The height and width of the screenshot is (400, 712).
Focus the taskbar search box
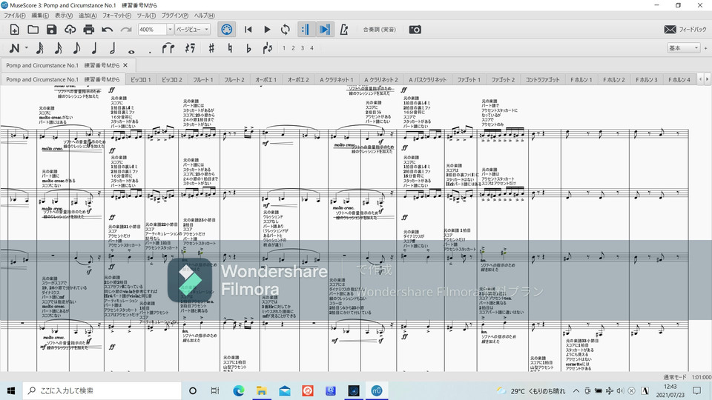coord(102,390)
